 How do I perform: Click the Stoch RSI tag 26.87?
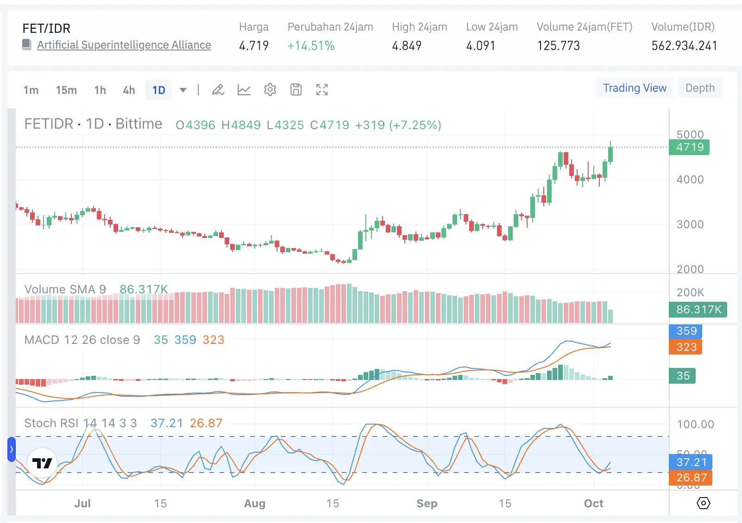(x=691, y=478)
